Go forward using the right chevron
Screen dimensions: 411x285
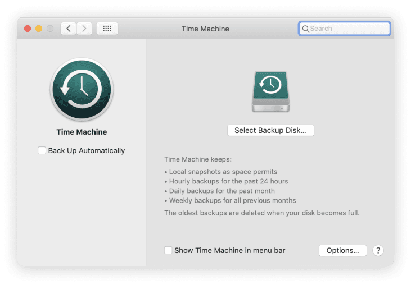tap(84, 29)
